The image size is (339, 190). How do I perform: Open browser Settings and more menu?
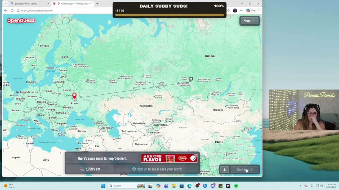tap(241, 11)
